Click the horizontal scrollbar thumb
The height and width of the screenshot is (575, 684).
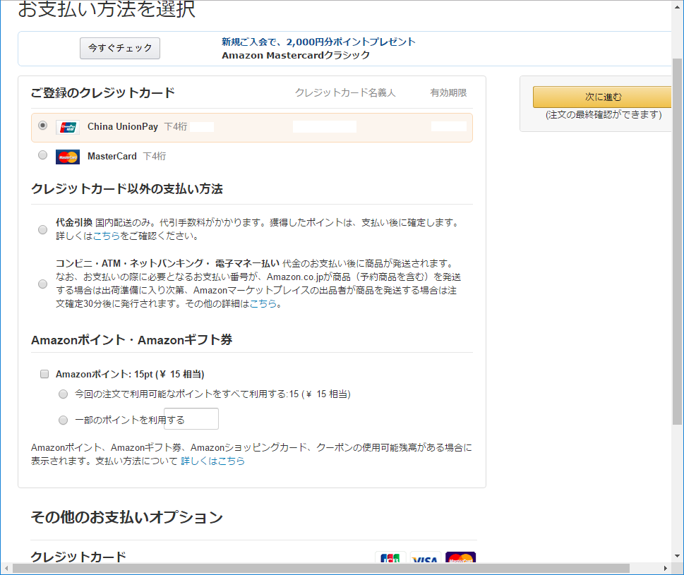tap(321, 569)
